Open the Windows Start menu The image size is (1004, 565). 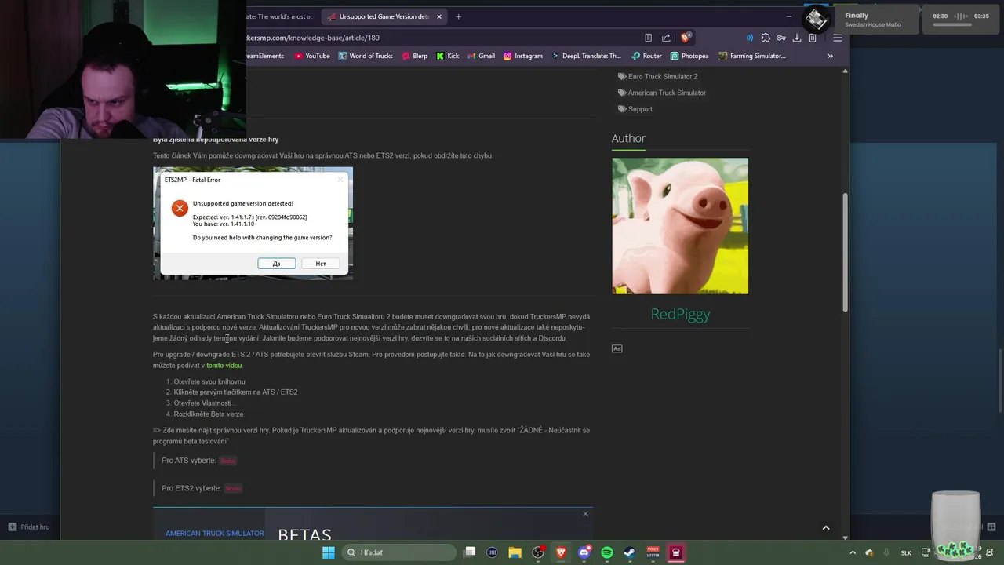point(329,552)
